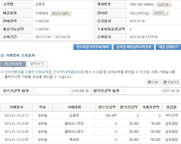The height and width of the screenshot is (144, 181).
Task: Click the 적요 column header
Action: click(x=42, y=107)
